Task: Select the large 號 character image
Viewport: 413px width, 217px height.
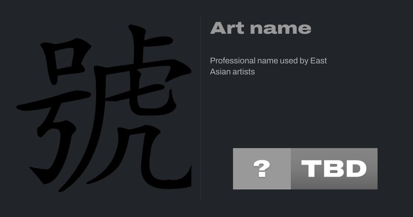Action: 104,108
